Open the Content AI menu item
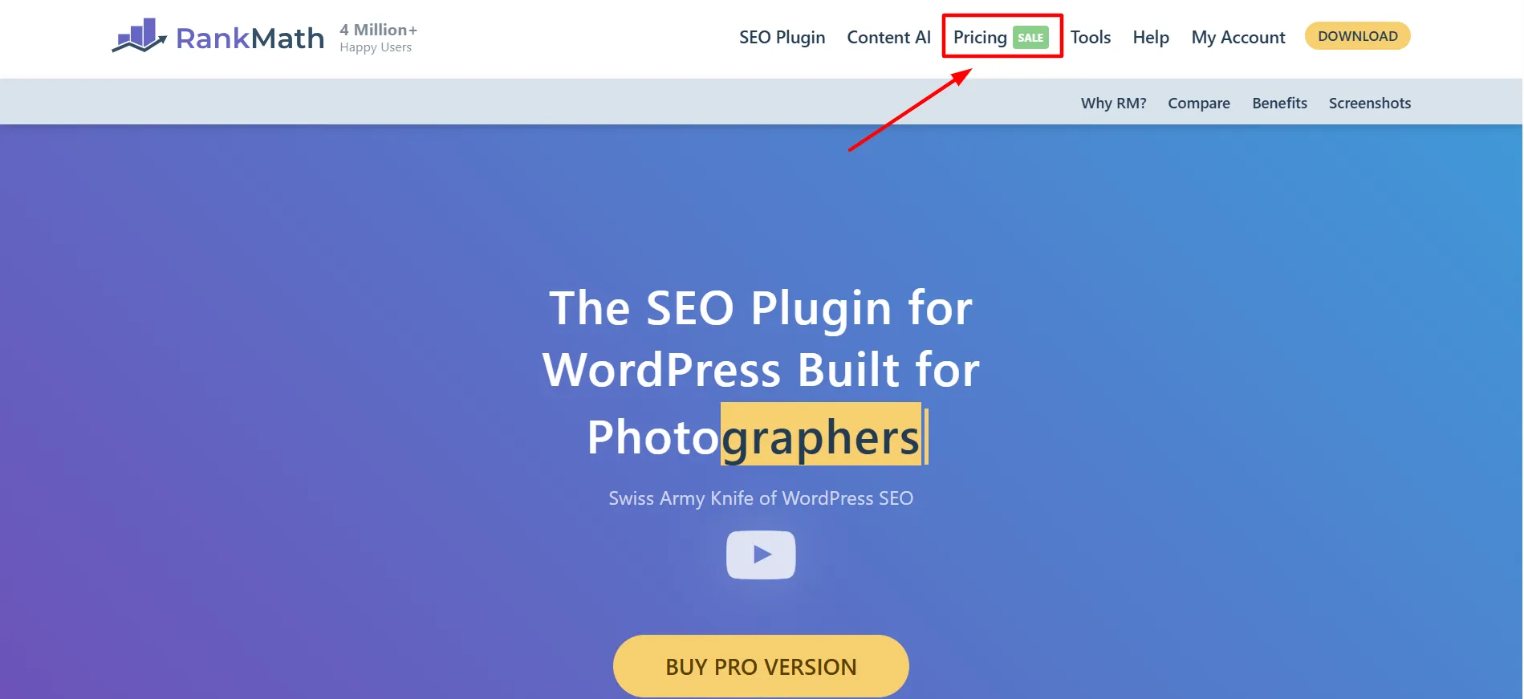The image size is (1524, 699). click(888, 38)
